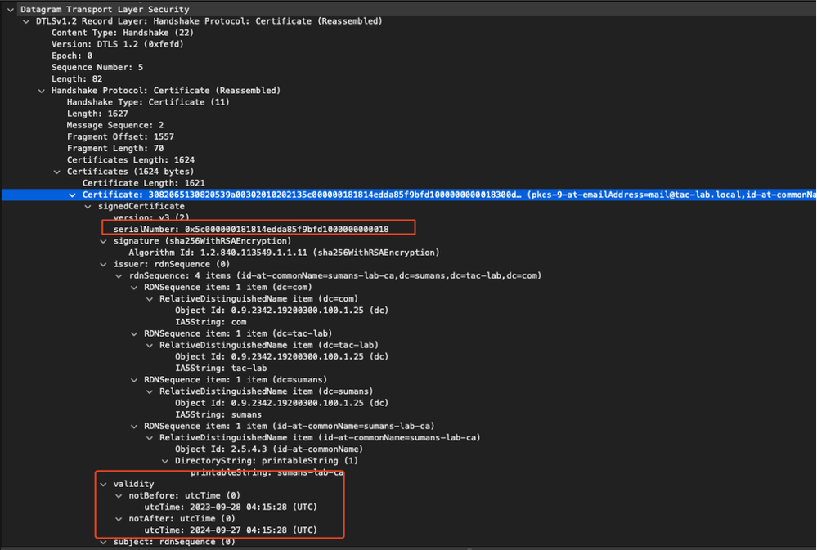Viewport: 817px width, 550px height.
Task: Collapse the signature (sha256WithRSAEncryption) branch
Action: [103, 240]
